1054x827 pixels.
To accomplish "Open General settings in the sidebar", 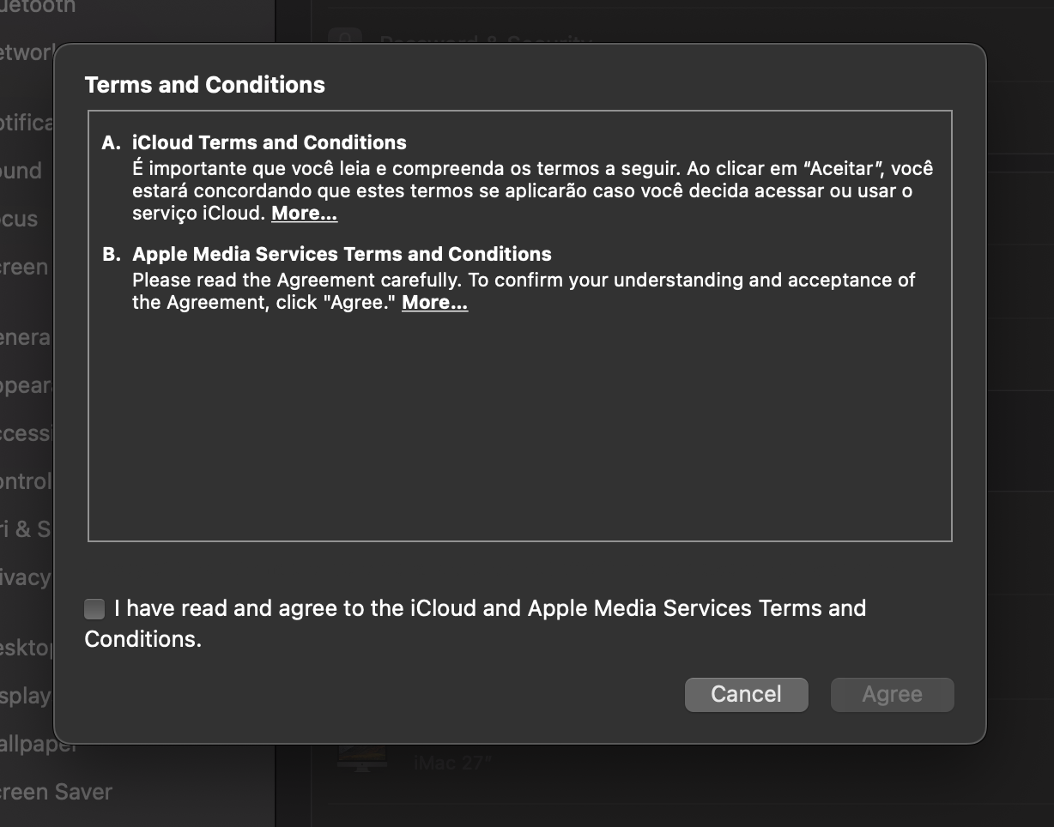I will click(26, 337).
